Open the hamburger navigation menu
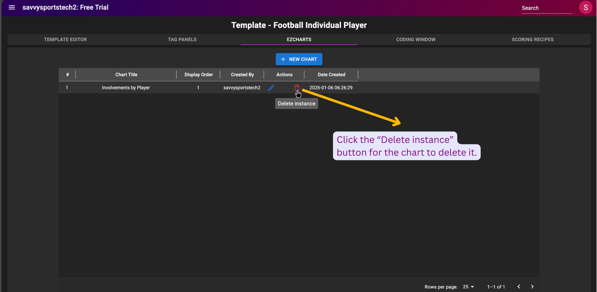 click(12, 7)
